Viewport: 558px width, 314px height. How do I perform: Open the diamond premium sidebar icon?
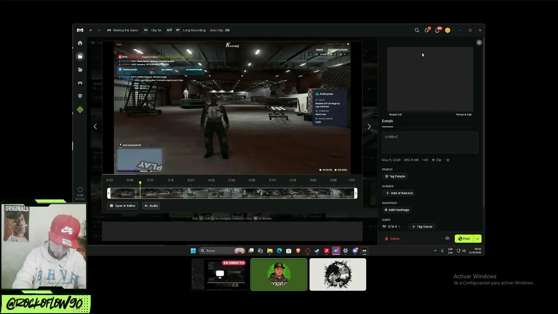click(80, 96)
